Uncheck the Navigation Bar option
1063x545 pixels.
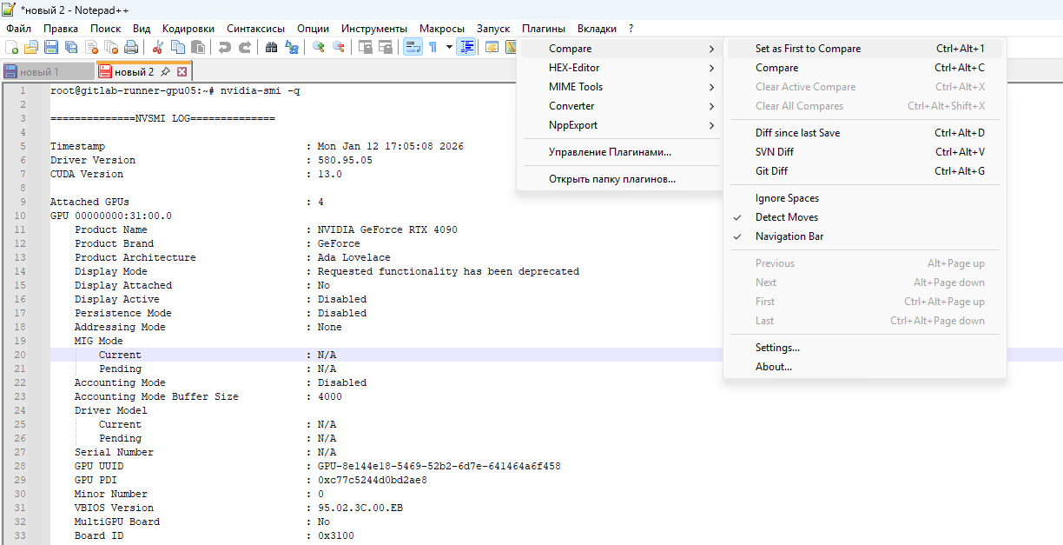pos(789,236)
